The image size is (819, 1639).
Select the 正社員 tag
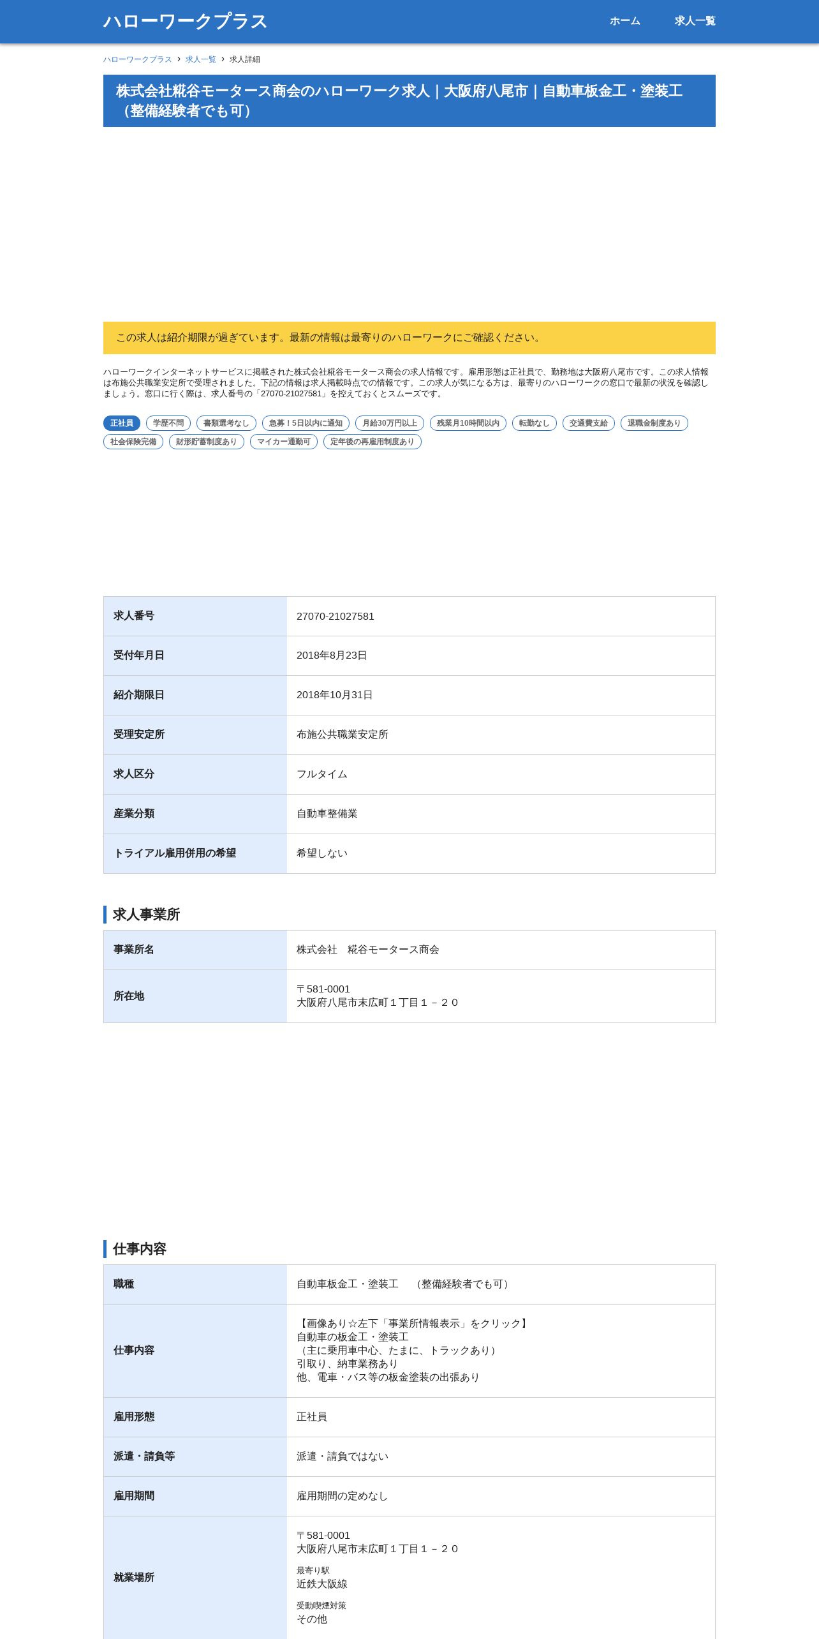coord(122,423)
